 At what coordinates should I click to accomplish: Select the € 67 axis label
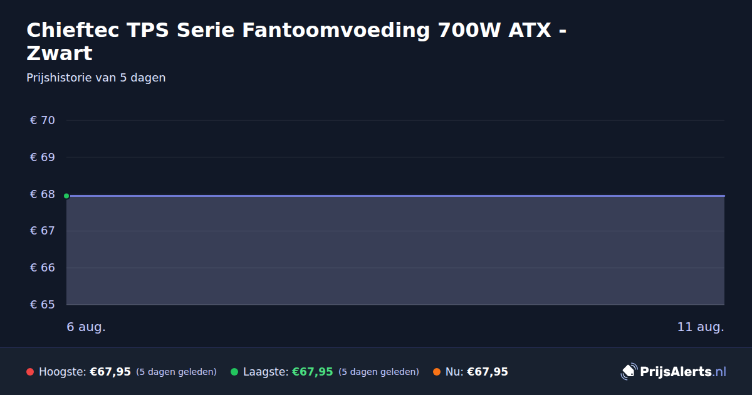(x=43, y=231)
